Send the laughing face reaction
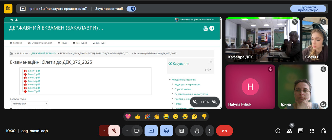This screenshot has height=140, width=332. [x=166, y=117]
